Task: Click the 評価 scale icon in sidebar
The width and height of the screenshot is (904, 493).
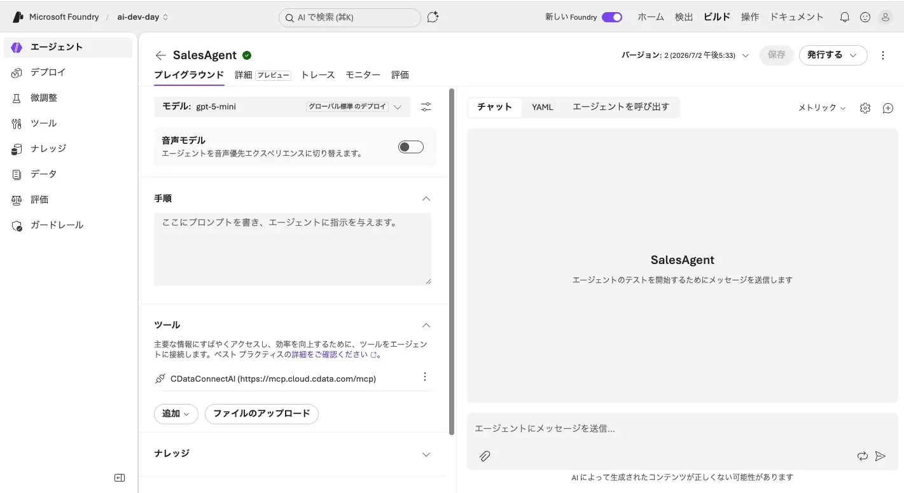Action: point(17,200)
